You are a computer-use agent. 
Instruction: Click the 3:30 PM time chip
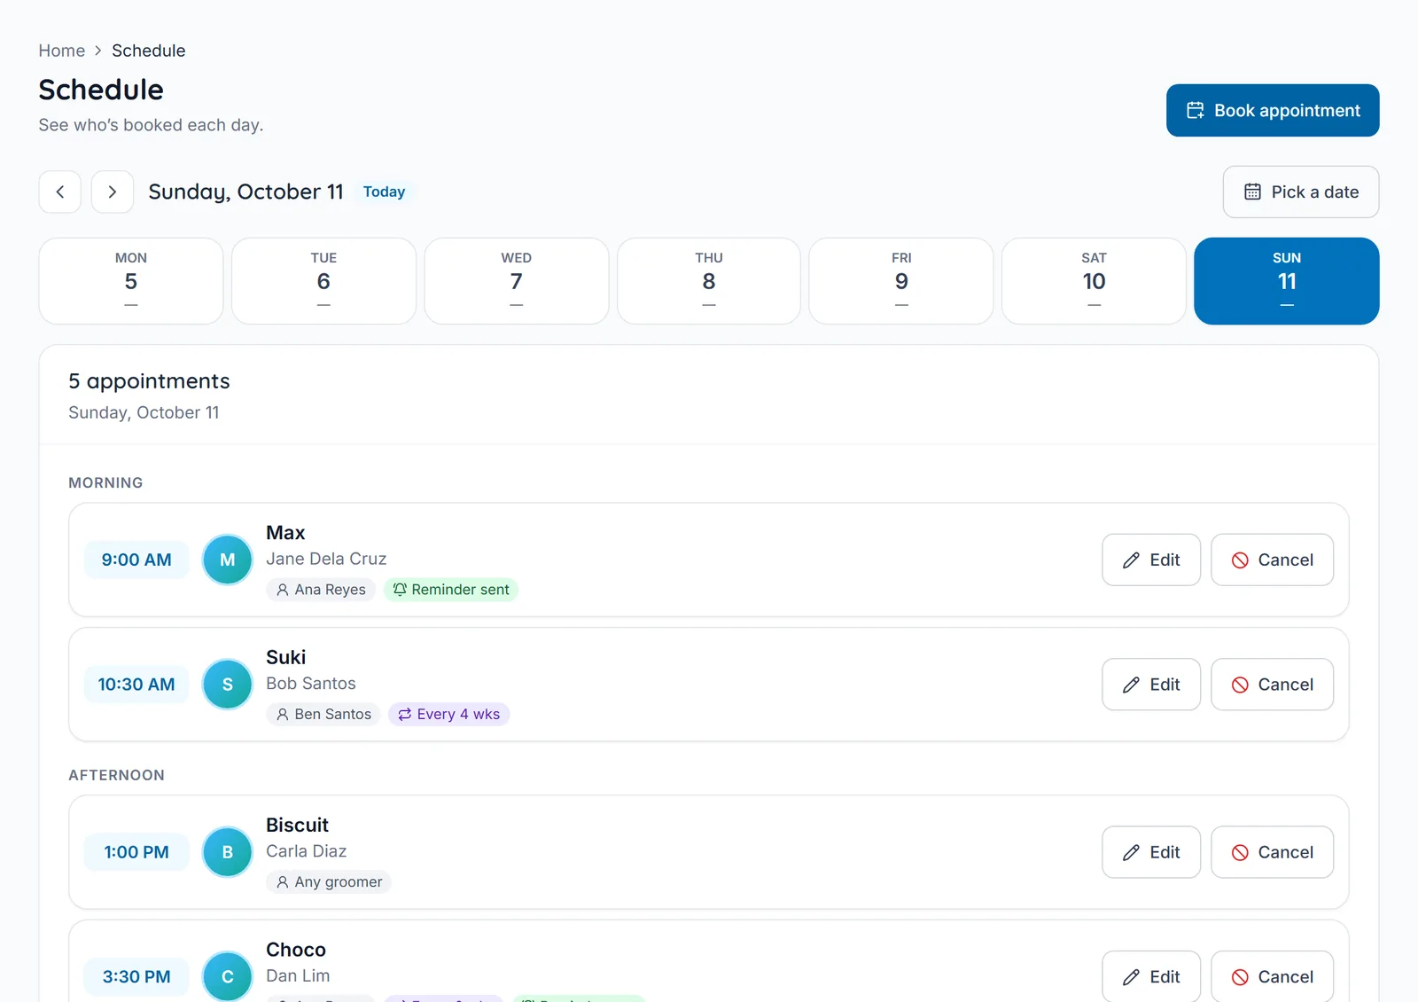(x=136, y=976)
